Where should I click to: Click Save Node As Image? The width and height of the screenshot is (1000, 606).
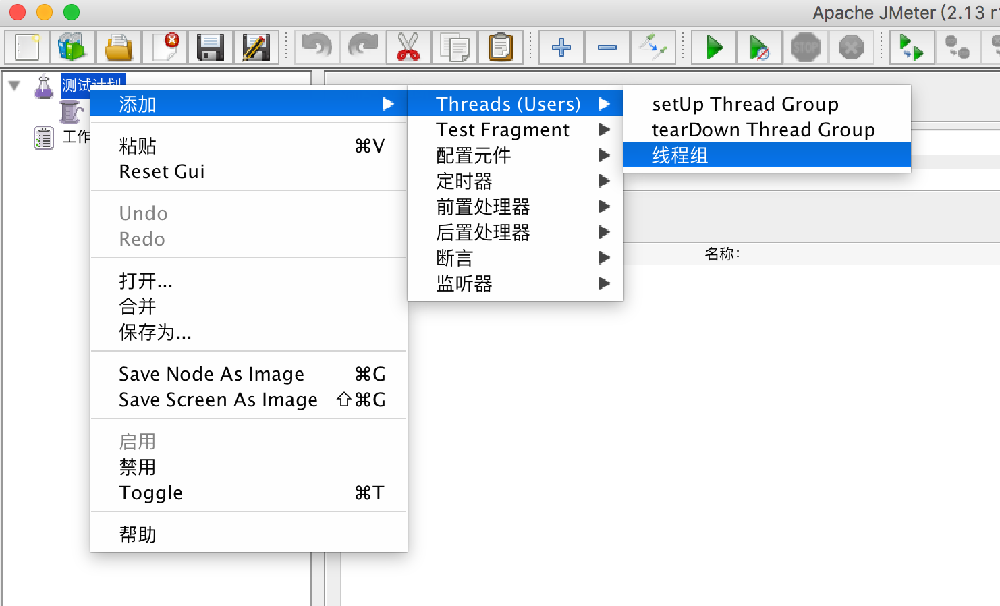211,374
